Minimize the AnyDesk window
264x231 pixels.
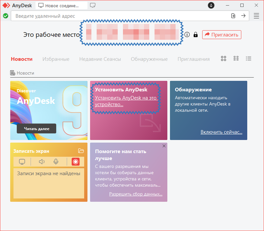[x=228, y=5]
